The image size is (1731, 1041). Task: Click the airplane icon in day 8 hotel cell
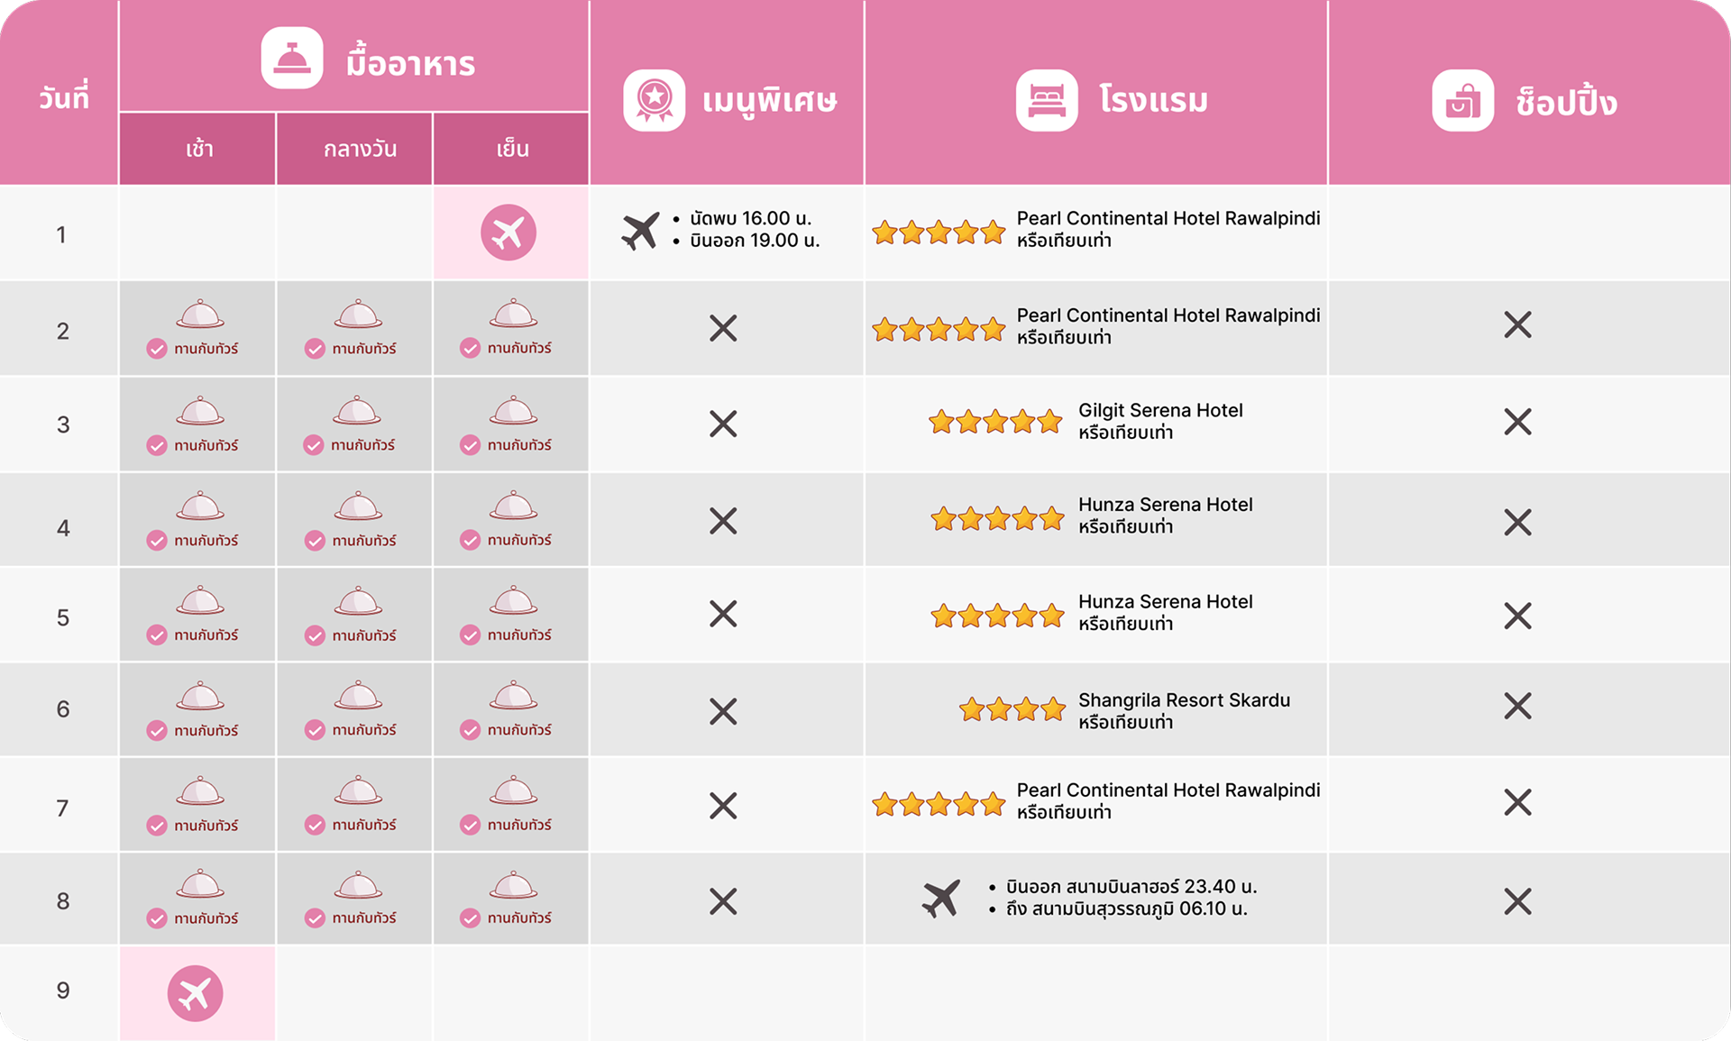[x=941, y=899]
